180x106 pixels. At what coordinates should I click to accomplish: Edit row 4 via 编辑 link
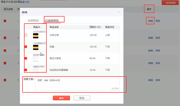[150, 63]
